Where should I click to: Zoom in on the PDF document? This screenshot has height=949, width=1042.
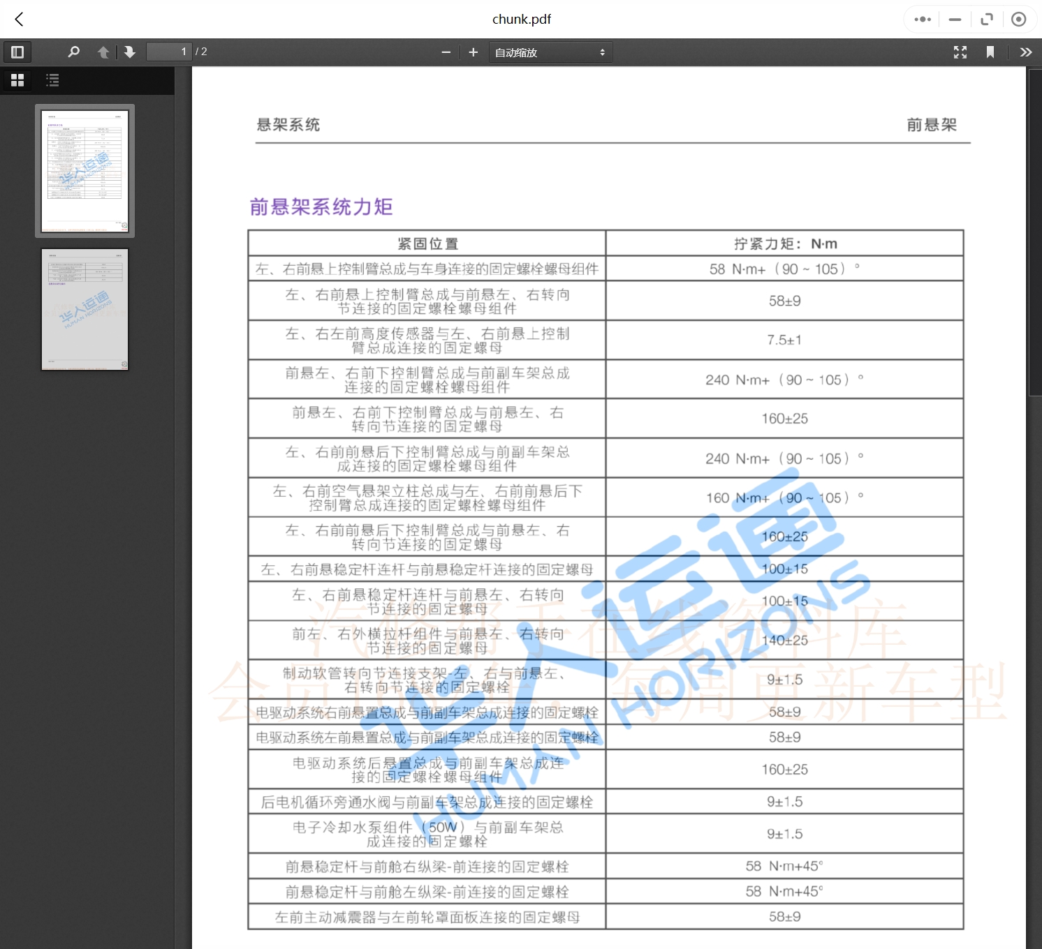(474, 52)
